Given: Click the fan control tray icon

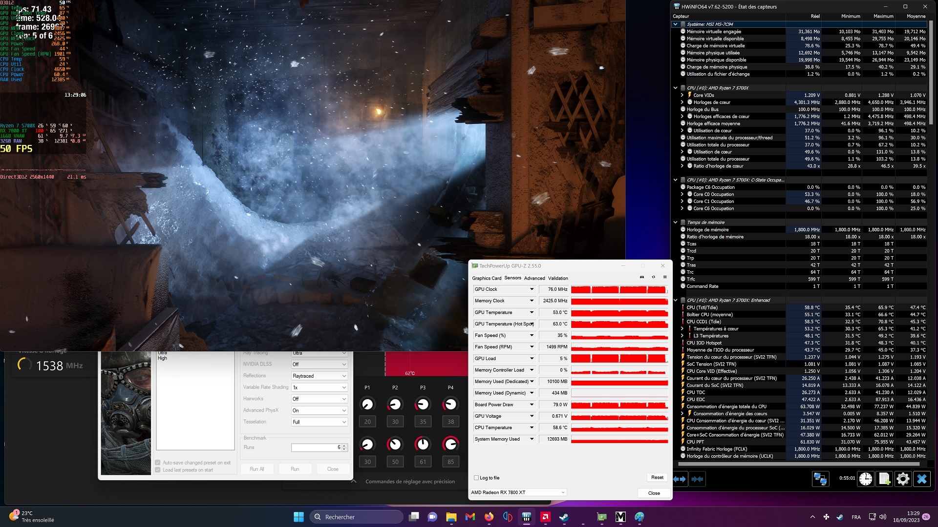Looking at the screenshot, I should (x=826, y=517).
